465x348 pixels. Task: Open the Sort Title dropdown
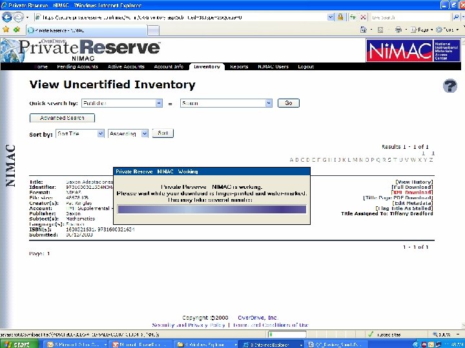[80, 134]
